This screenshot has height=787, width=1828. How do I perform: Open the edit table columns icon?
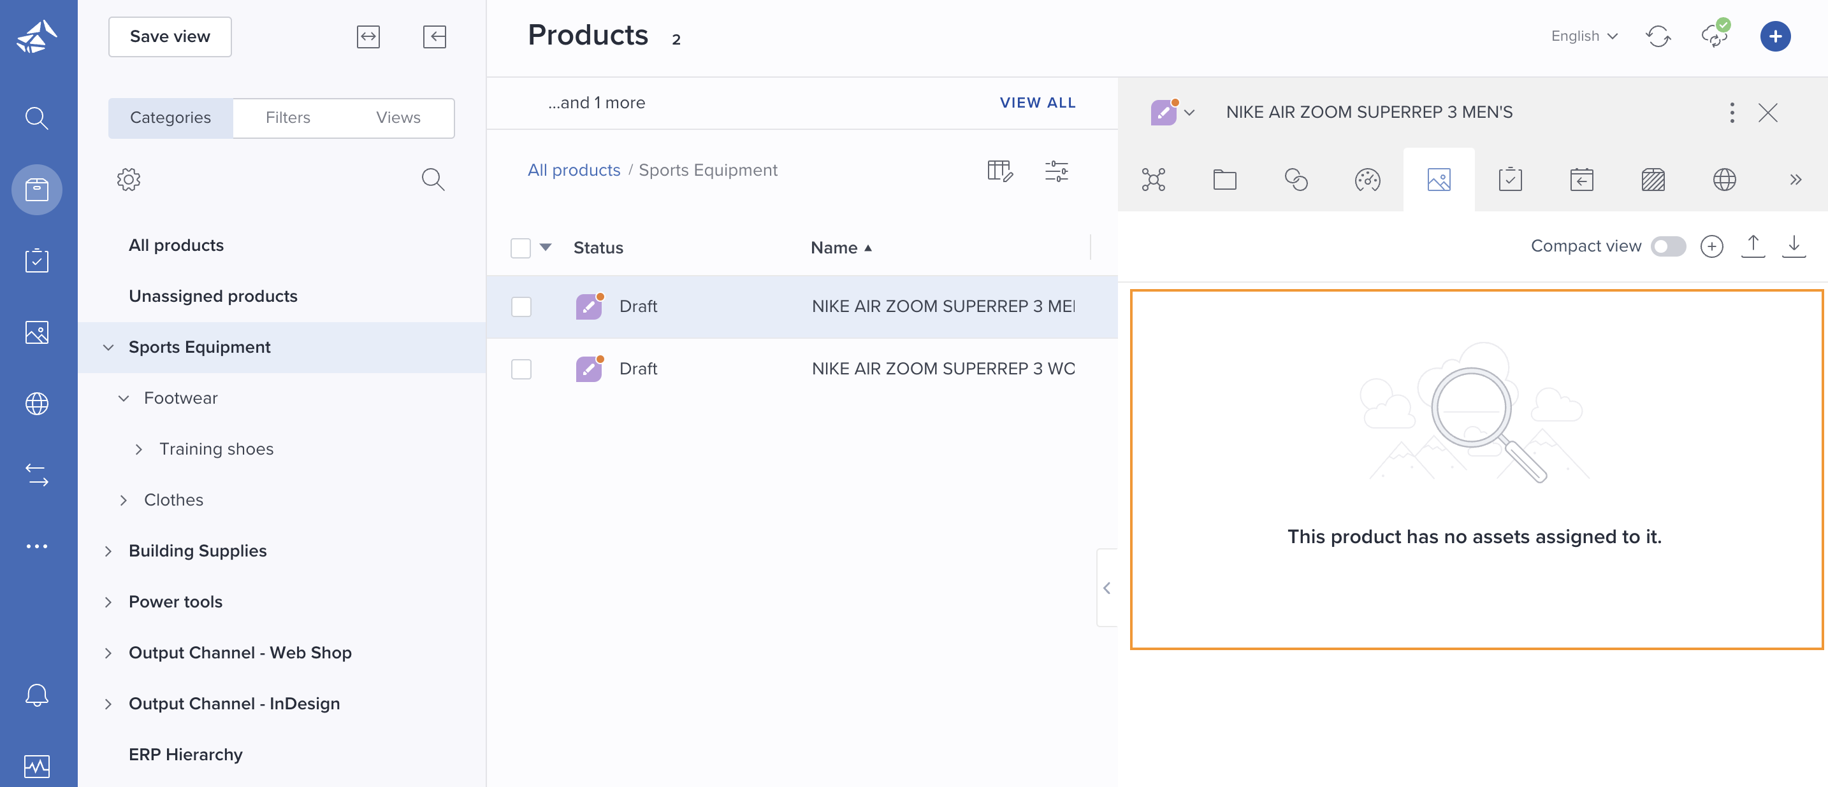click(x=1000, y=171)
